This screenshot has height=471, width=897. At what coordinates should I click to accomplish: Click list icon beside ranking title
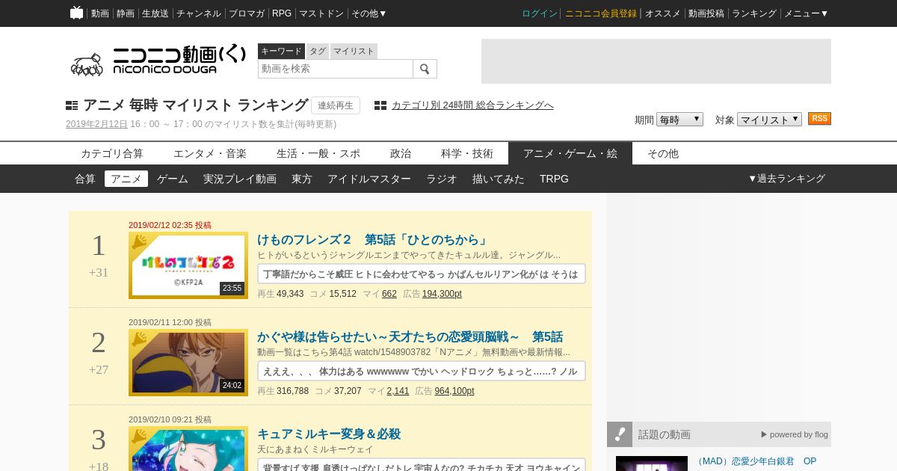72,105
